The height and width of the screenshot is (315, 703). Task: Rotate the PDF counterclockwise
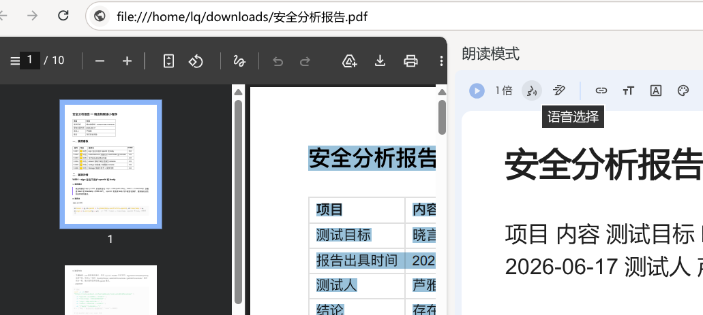tap(196, 61)
